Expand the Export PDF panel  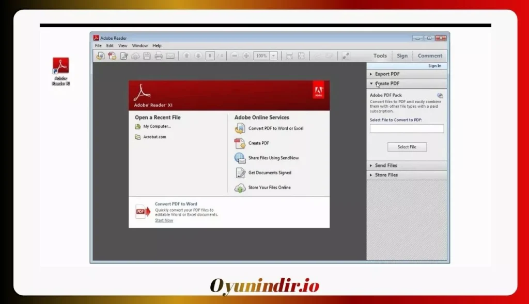click(x=407, y=74)
